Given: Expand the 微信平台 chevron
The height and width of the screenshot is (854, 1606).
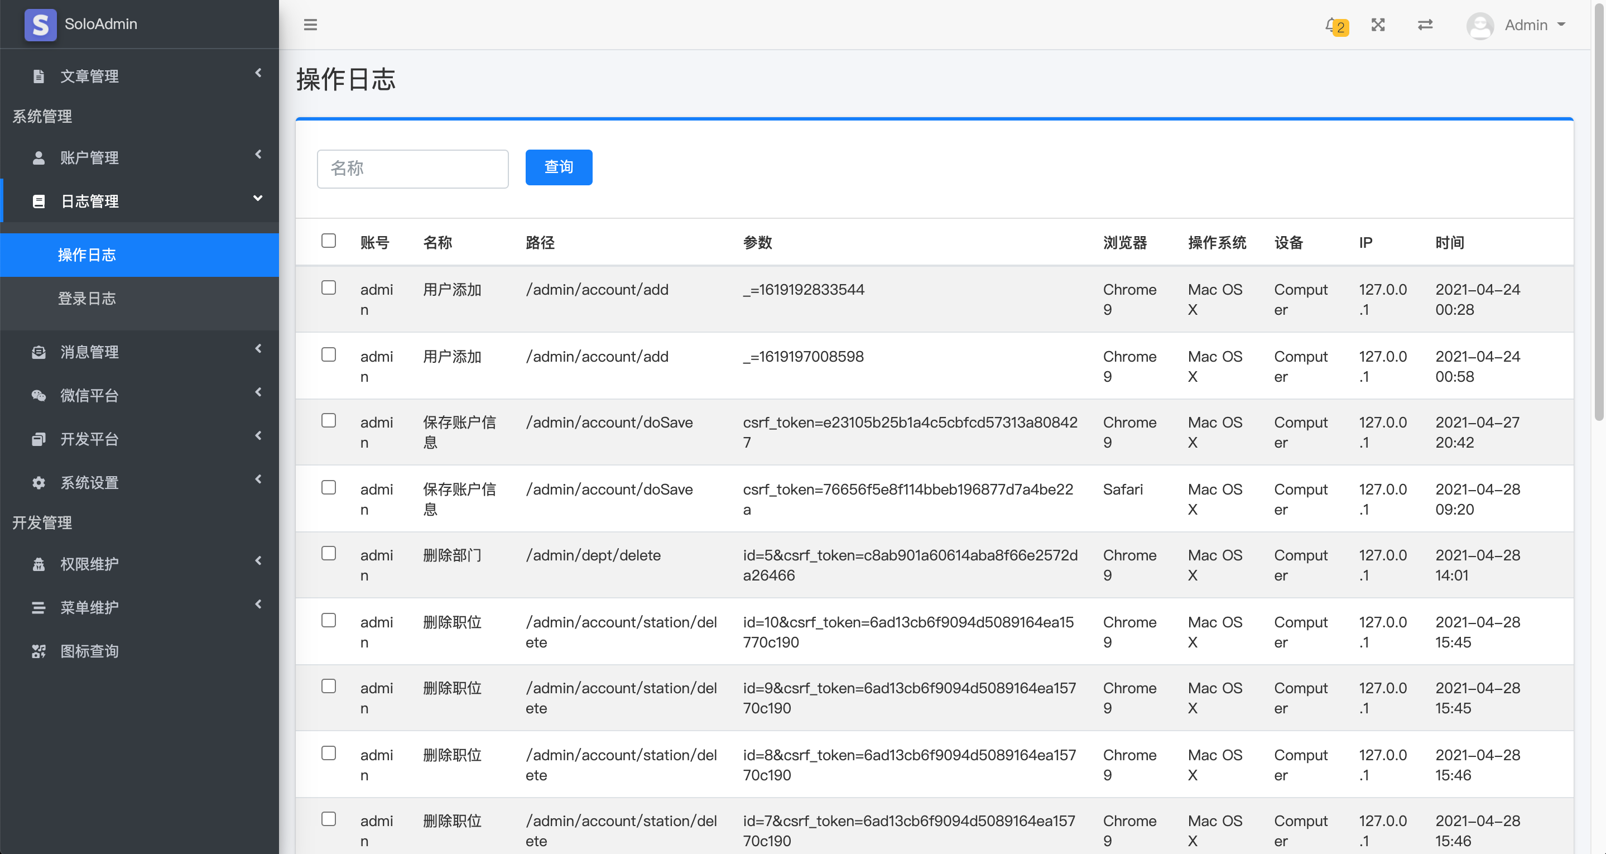Looking at the screenshot, I should 258,392.
